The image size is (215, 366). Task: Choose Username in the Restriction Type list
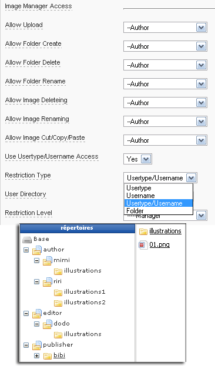click(159, 196)
